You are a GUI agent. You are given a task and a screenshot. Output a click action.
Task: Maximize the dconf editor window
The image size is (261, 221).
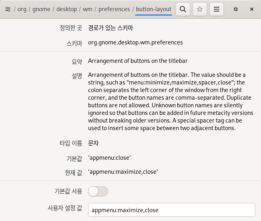(235, 9)
